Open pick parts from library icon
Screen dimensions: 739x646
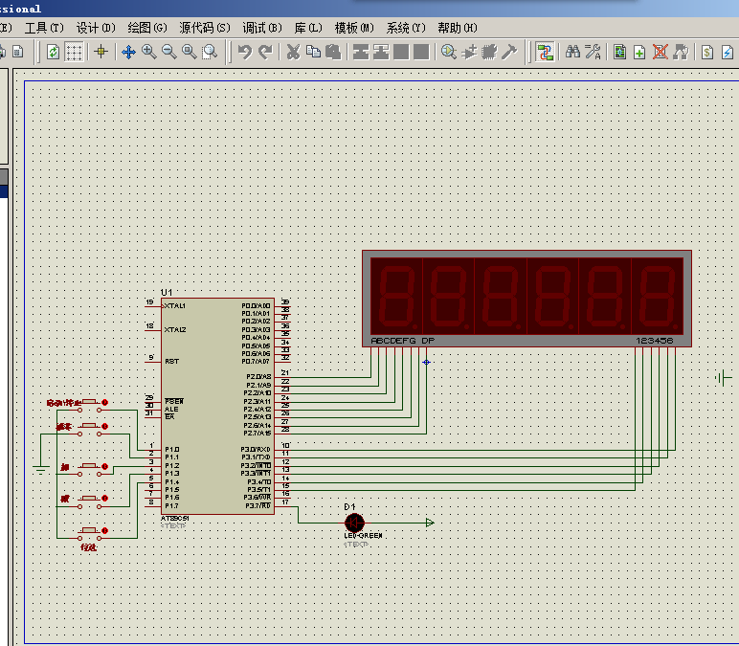(449, 52)
